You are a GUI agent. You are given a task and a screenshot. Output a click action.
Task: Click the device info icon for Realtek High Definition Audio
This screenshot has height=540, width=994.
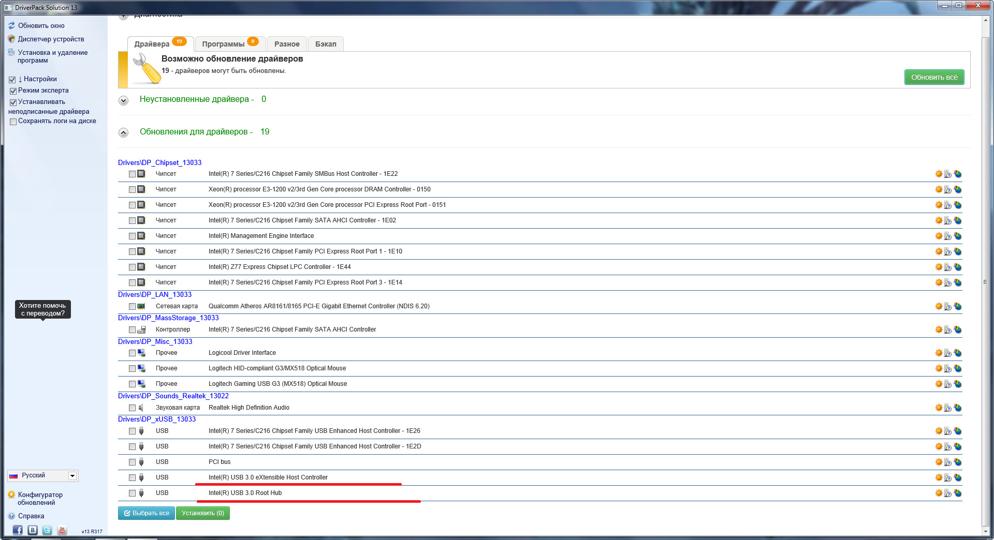pos(947,408)
